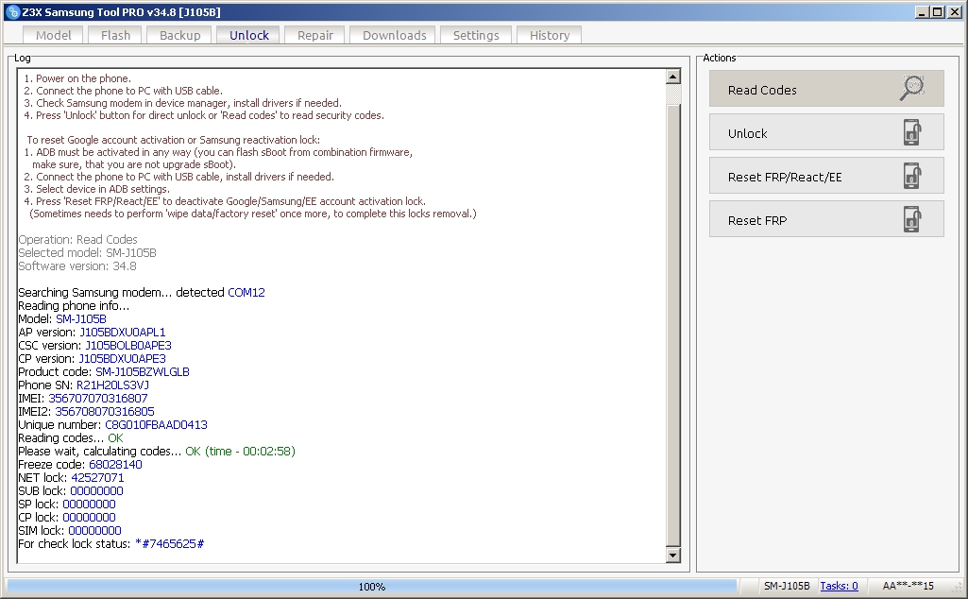Maximize the Z3X Samsung Tool window
The image size is (968, 599).
937,12
